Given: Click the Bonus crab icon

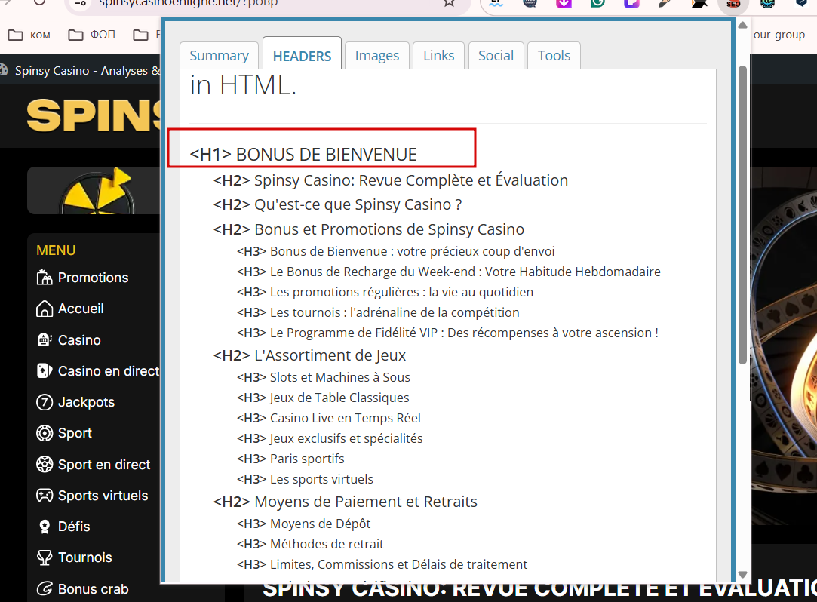Looking at the screenshot, I should [45, 589].
